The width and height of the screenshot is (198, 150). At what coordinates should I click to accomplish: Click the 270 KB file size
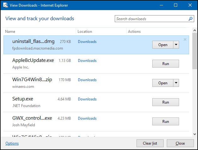65,42
